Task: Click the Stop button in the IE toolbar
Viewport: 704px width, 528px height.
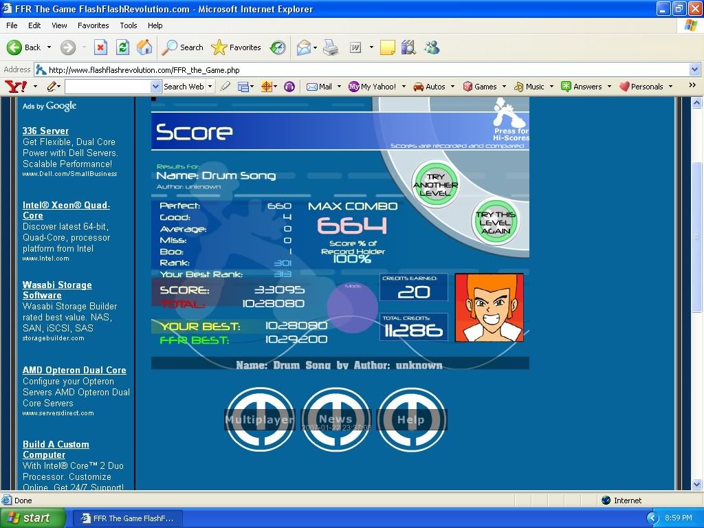Action: pyautogui.click(x=100, y=47)
